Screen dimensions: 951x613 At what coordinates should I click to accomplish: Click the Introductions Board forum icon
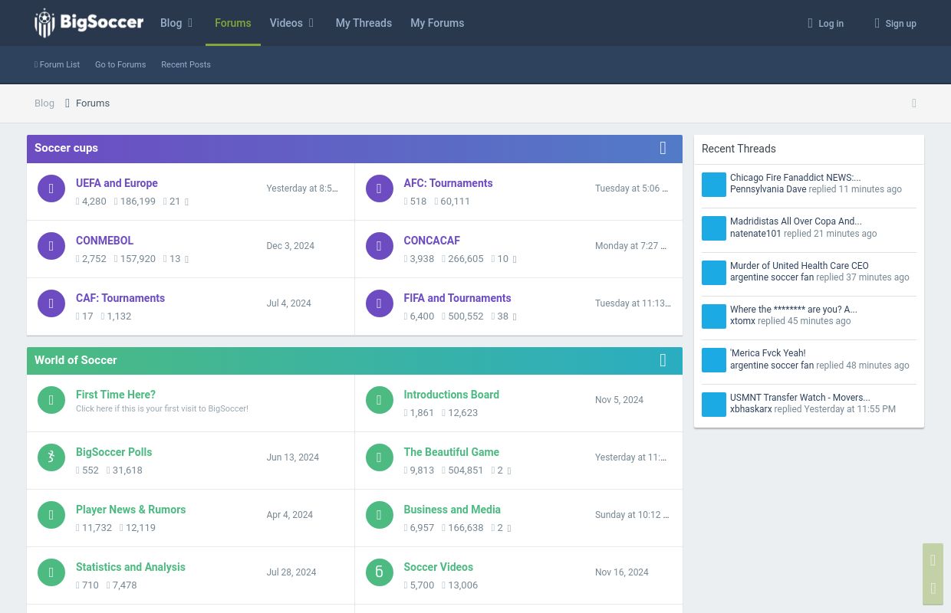tap(379, 400)
